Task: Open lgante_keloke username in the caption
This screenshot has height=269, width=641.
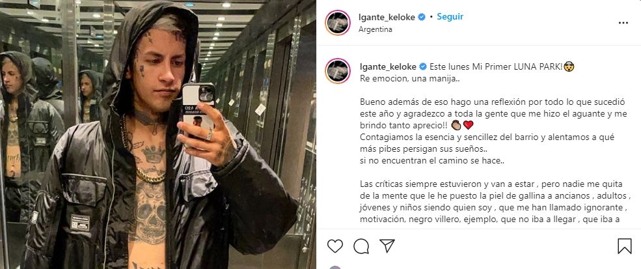Action: coord(388,66)
